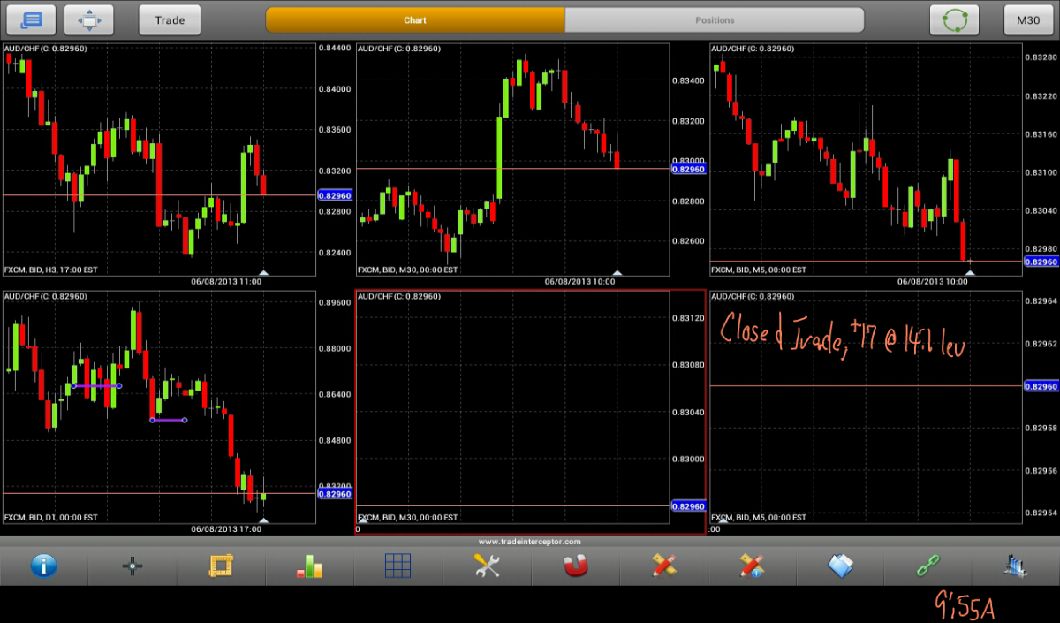Select the top AUD/CHF M5 chart panel
The height and width of the screenshot is (623, 1060).
pos(866,160)
